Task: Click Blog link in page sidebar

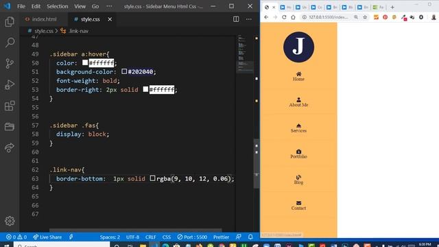Action: click(298, 180)
